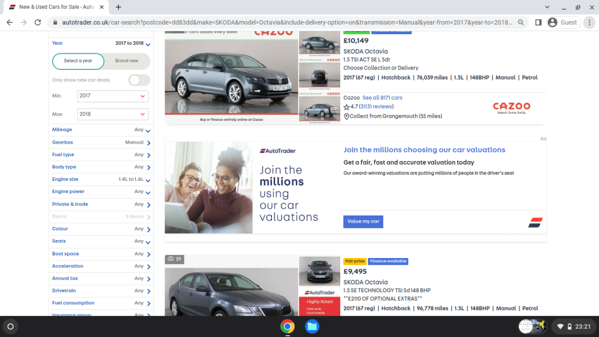Viewport: 599px width, 337px height.
Task: Open the Annual tax filter
Action: tap(101, 278)
